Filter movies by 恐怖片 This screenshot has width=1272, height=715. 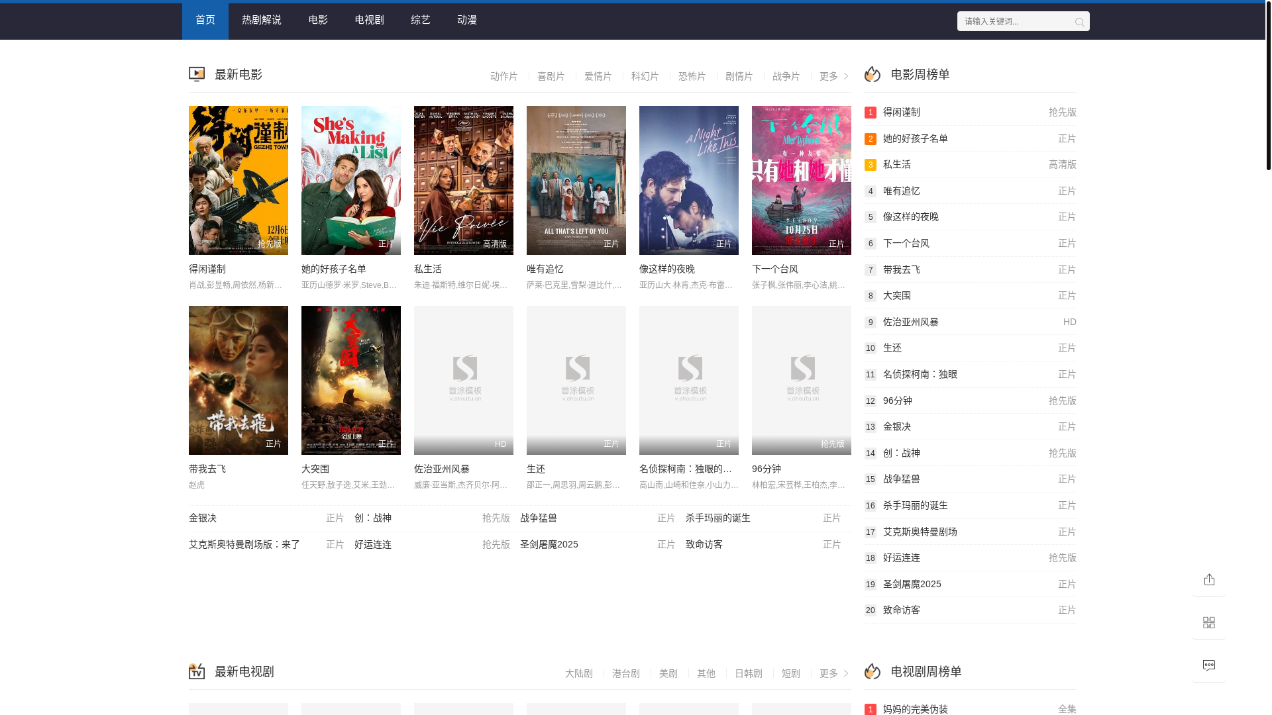pyautogui.click(x=692, y=76)
